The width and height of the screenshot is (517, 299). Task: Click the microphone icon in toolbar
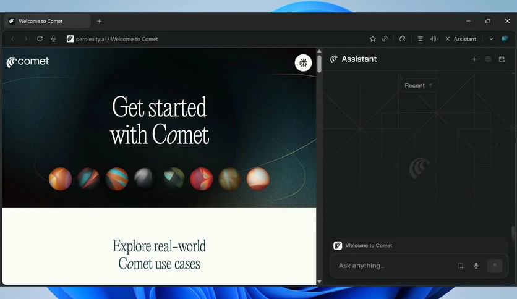(x=53, y=39)
